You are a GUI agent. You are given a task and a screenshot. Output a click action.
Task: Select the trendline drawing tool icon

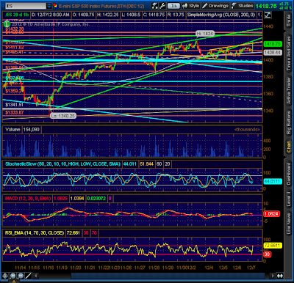[x=29, y=276]
